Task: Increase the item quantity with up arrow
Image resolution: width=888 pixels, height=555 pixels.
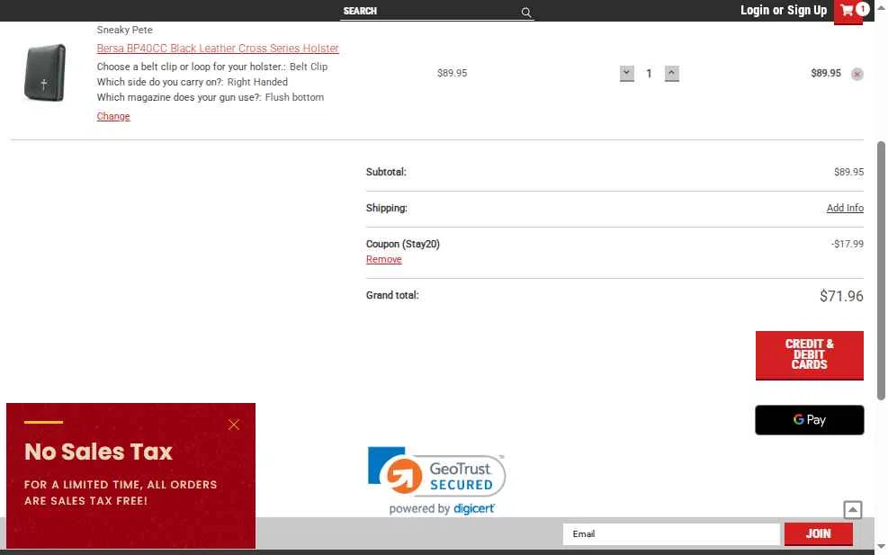Action: [672, 73]
